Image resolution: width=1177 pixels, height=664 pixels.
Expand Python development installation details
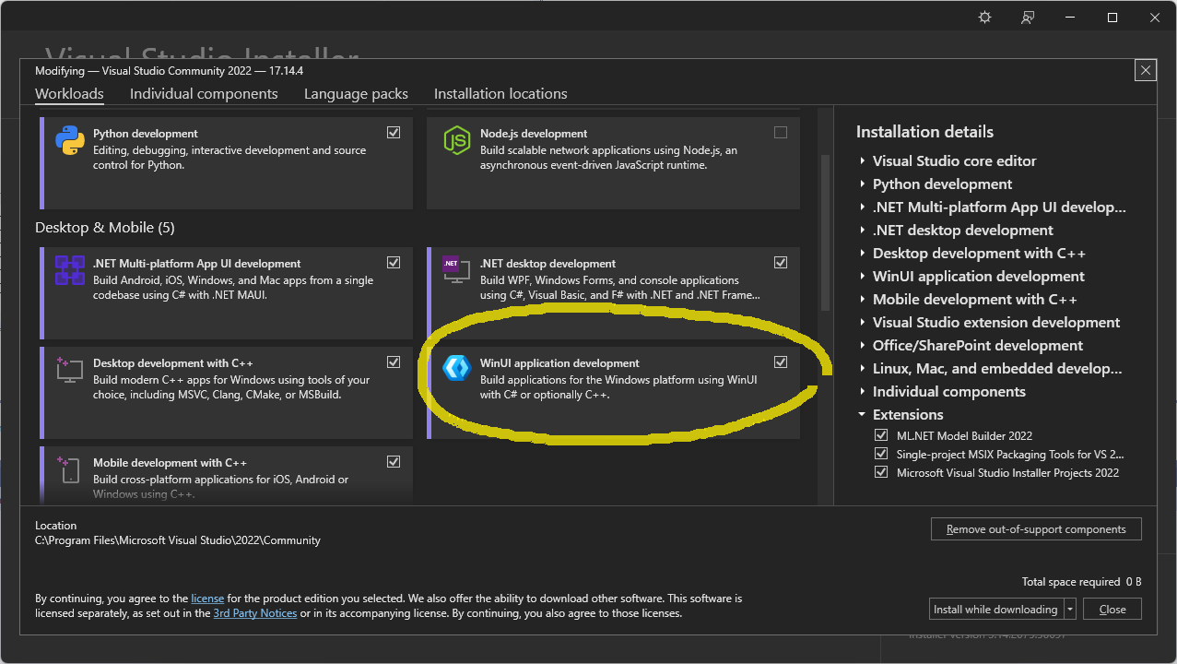863,184
